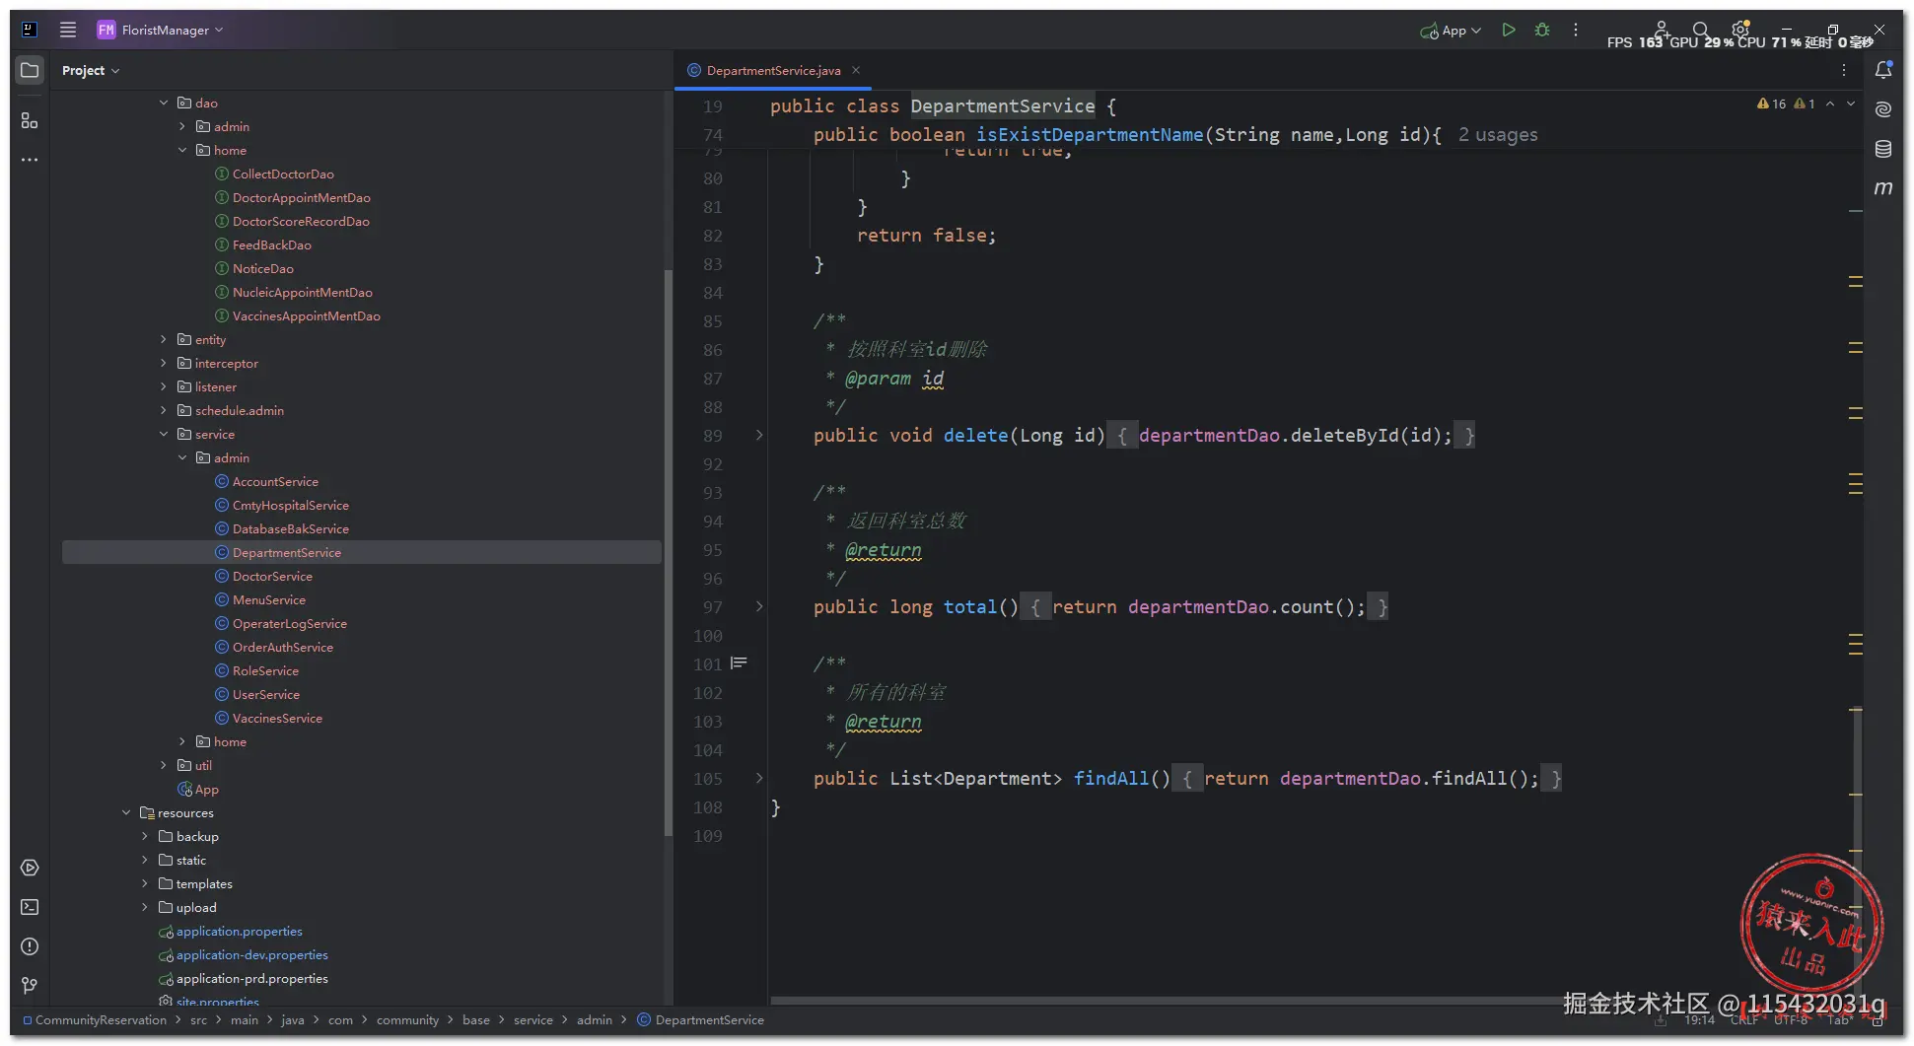
Task: Open the Notifications panel
Action: point(1883,70)
